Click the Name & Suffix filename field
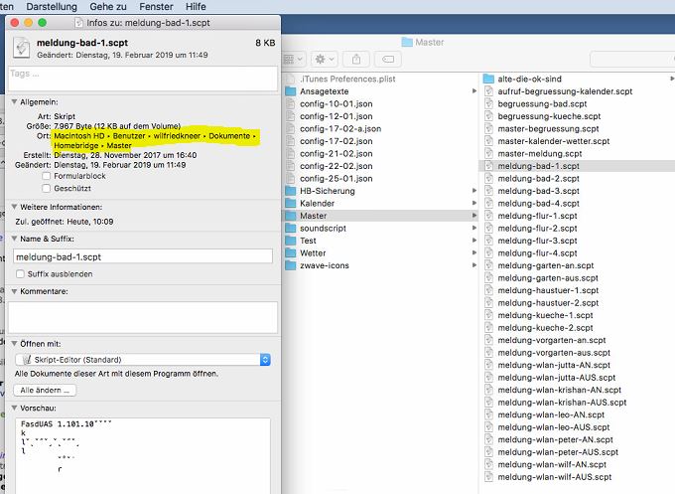 tap(143, 255)
